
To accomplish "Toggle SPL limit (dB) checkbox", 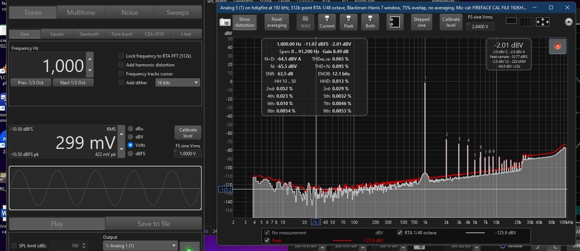I will click(x=14, y=245).
